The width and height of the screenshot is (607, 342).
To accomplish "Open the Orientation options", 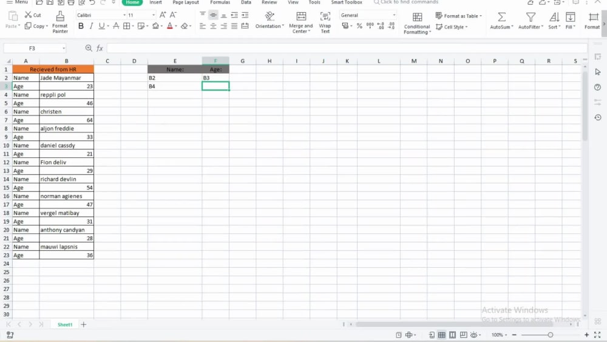I will click(x=270, y=21).
